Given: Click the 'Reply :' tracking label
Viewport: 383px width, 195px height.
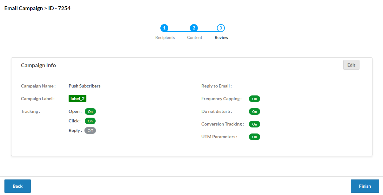Looking at the screenshot, I should [75, 130].
